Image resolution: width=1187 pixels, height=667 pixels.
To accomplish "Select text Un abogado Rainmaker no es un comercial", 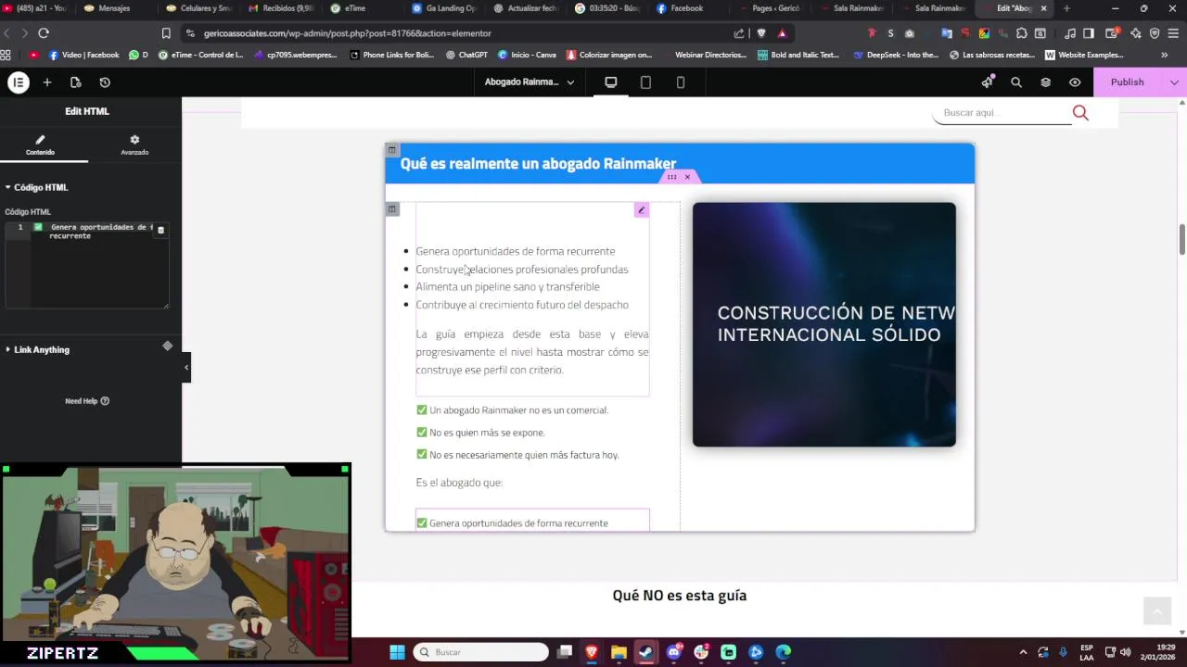I will click(518, 410).
